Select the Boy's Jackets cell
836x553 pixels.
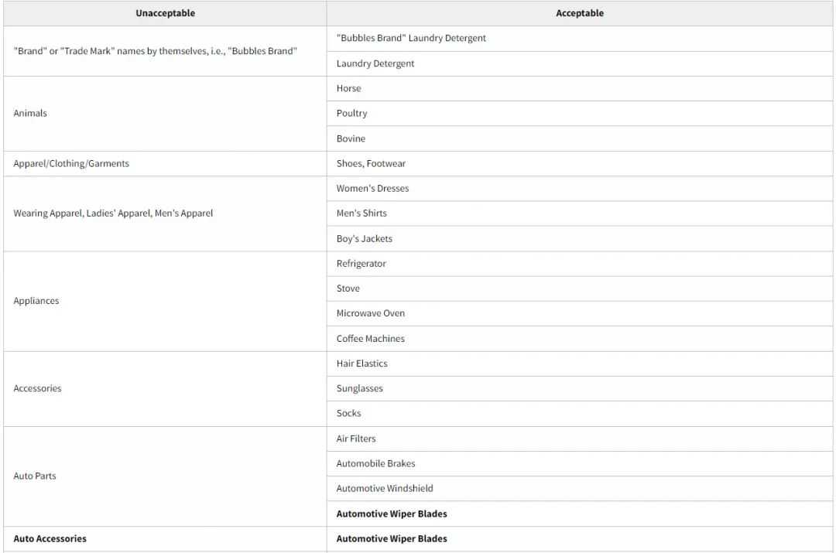(x=580, y=239)
